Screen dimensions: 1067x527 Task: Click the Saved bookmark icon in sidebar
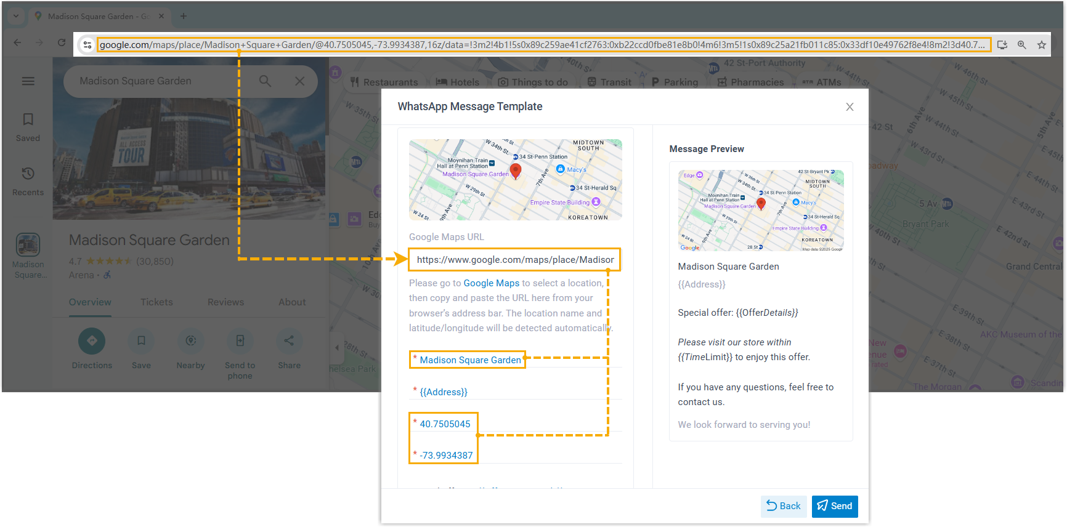coord(28,119)
